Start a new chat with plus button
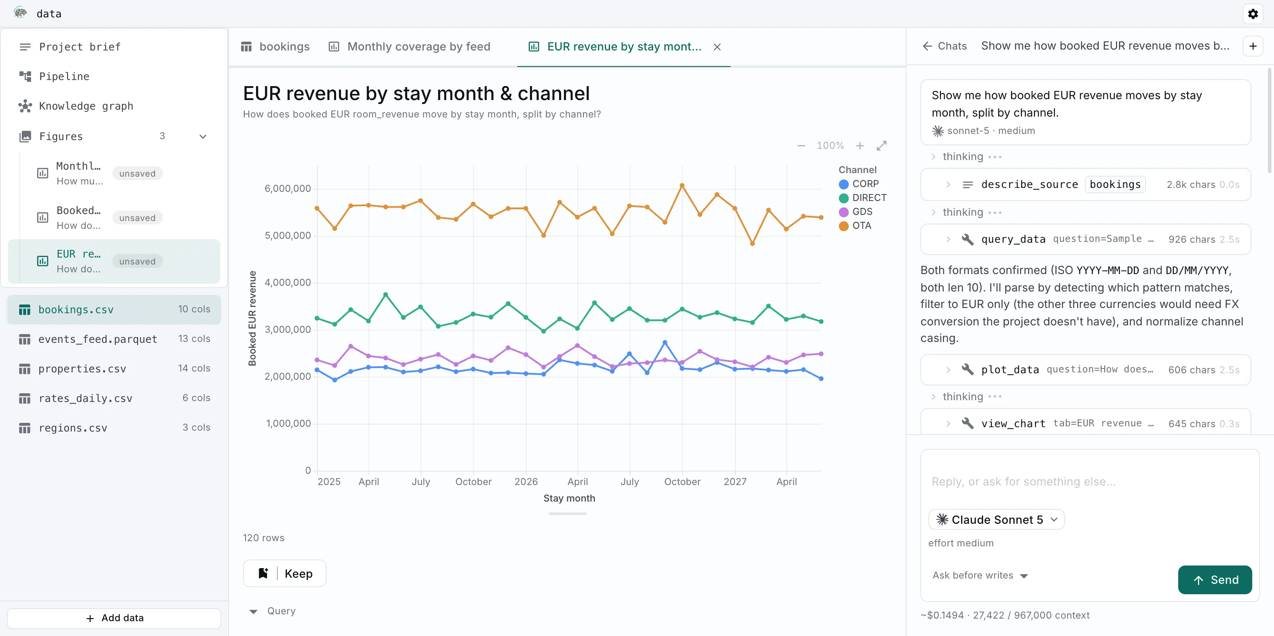Viewport: 1274px width, 636px height. (x=1253, y=46)
